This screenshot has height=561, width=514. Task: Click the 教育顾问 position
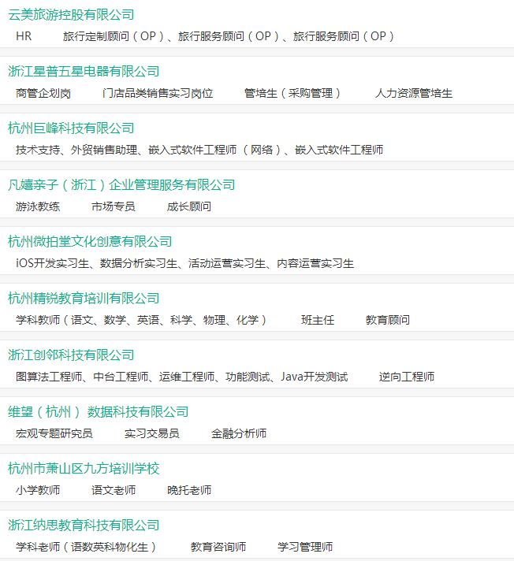pyautogui.click(x=388, y=320)
